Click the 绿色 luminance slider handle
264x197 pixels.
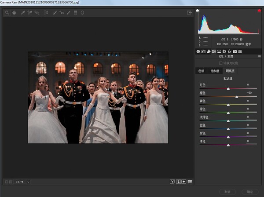click(x=228, y=113)
